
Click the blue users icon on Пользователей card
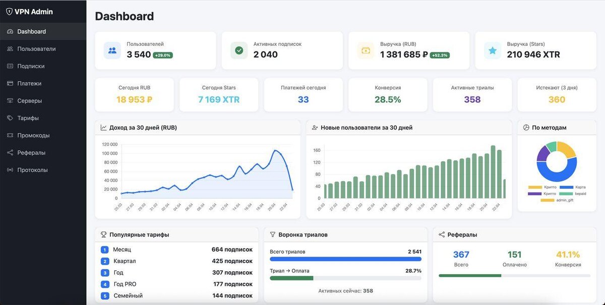point(112,50)
